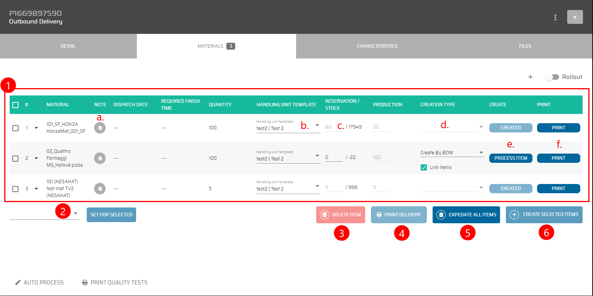This screenshot has width=593, height=296.
Task: Click the plus icon to add material
Action: [530, 77]
